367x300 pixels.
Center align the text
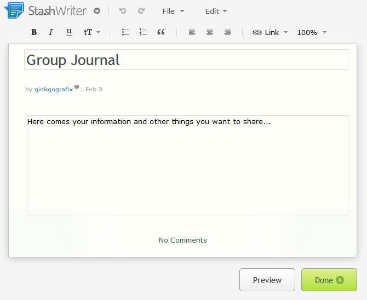coord(210,32)
